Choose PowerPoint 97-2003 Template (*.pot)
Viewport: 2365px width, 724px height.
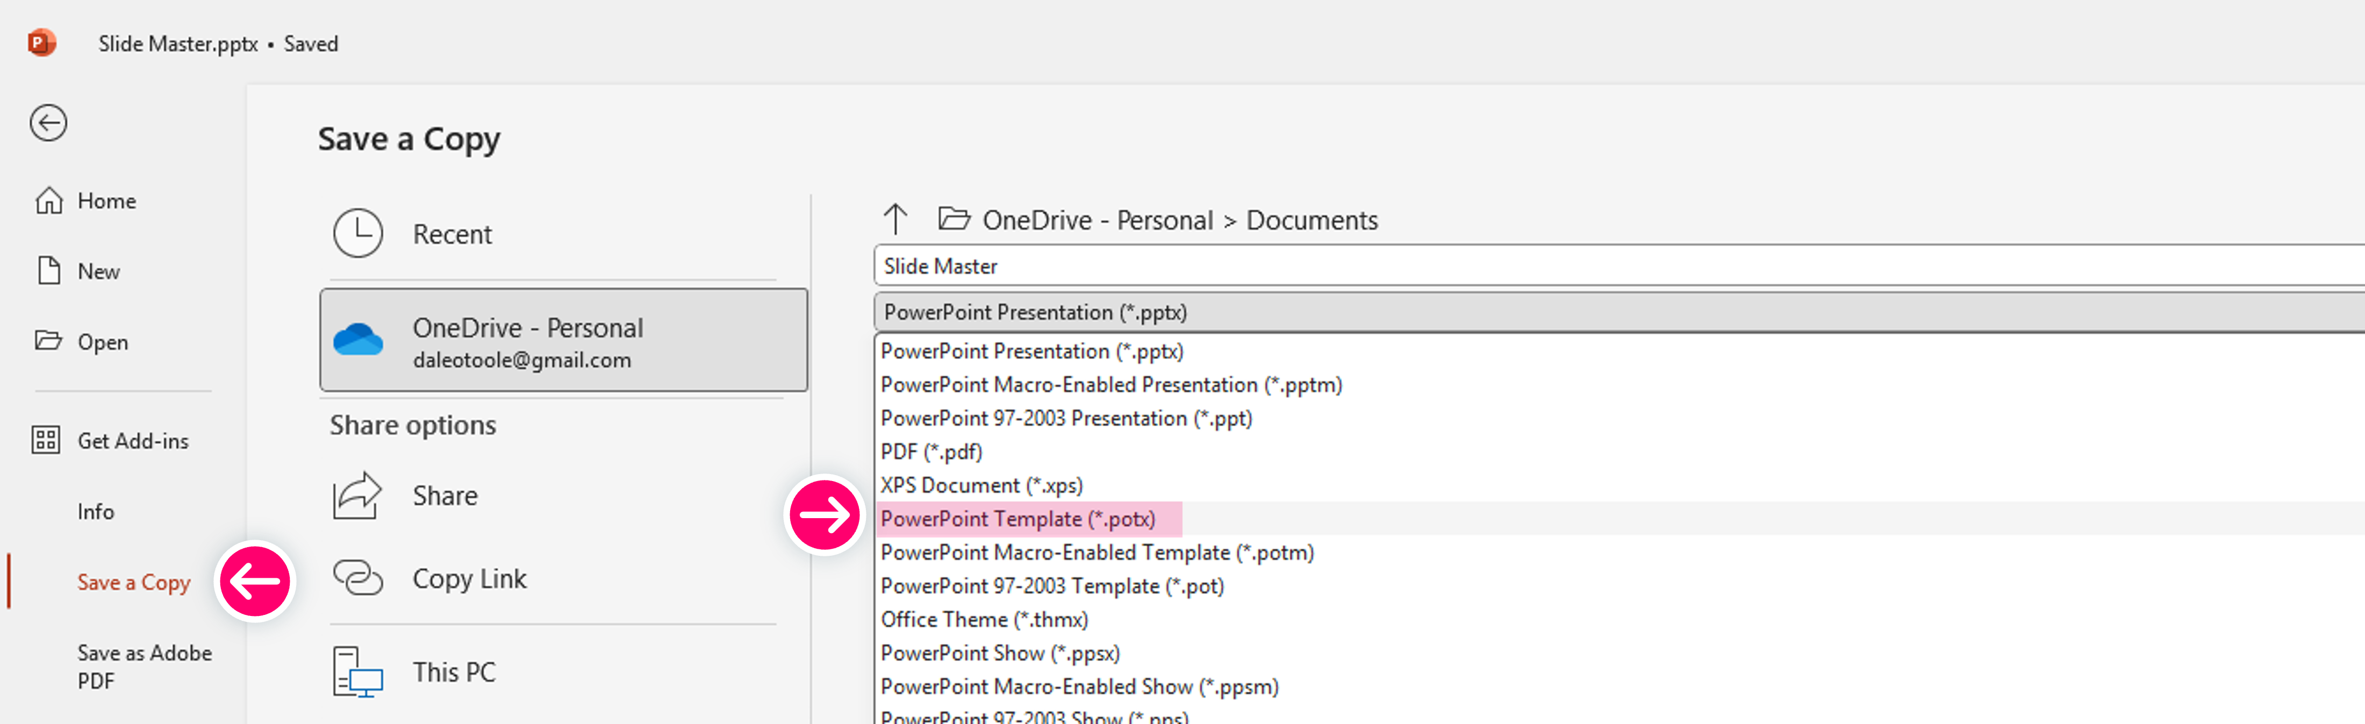pos(1052,586)
